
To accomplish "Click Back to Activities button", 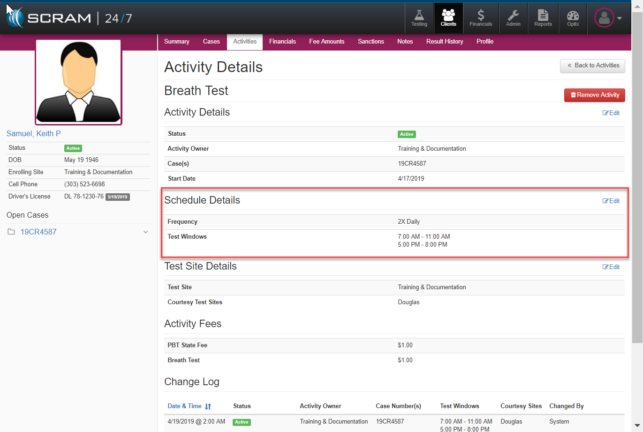I will tap(593, 66).
